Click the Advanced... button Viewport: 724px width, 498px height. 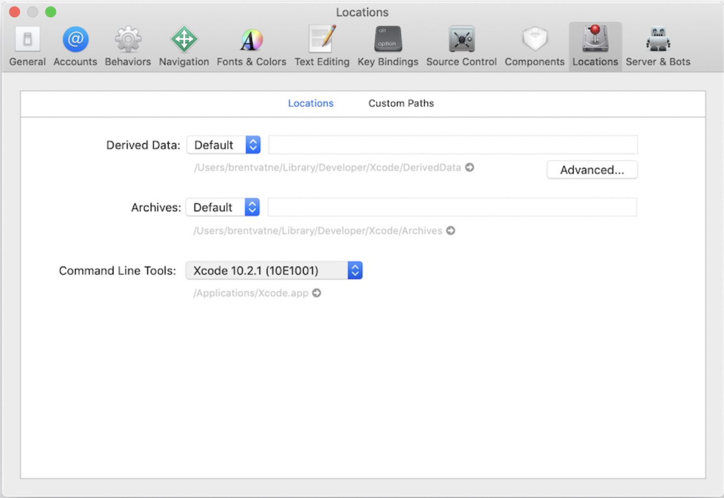tap(592, 170)
